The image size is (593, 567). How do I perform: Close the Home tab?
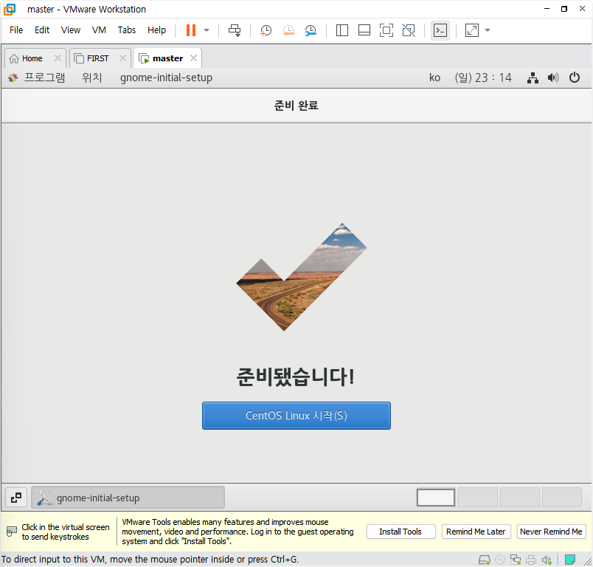58,58
